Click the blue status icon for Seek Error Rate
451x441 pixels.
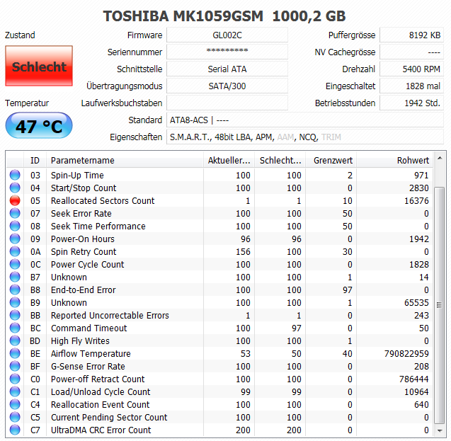15,213
